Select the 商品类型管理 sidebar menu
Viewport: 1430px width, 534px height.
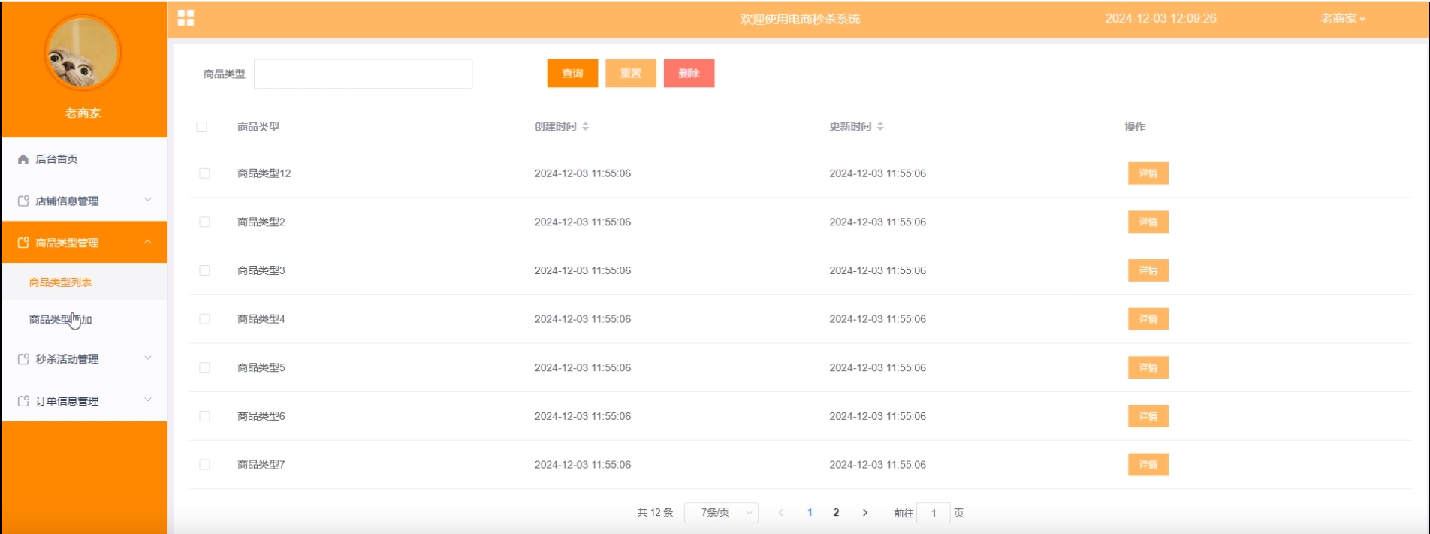tap(84, 242)
